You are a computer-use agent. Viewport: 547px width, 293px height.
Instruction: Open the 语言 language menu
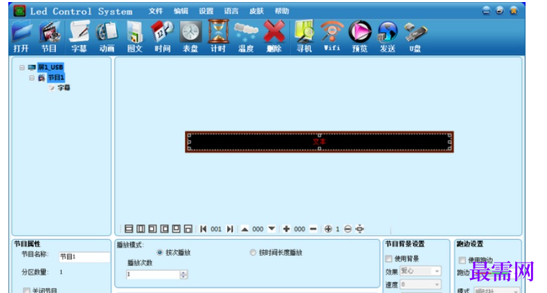[x=231, y=11]
